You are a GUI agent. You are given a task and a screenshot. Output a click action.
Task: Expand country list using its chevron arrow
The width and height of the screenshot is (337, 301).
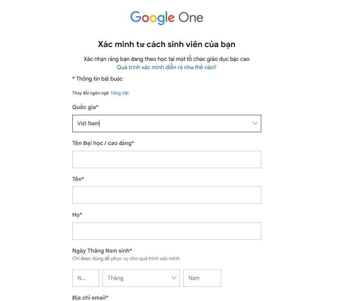click(255, 123)
